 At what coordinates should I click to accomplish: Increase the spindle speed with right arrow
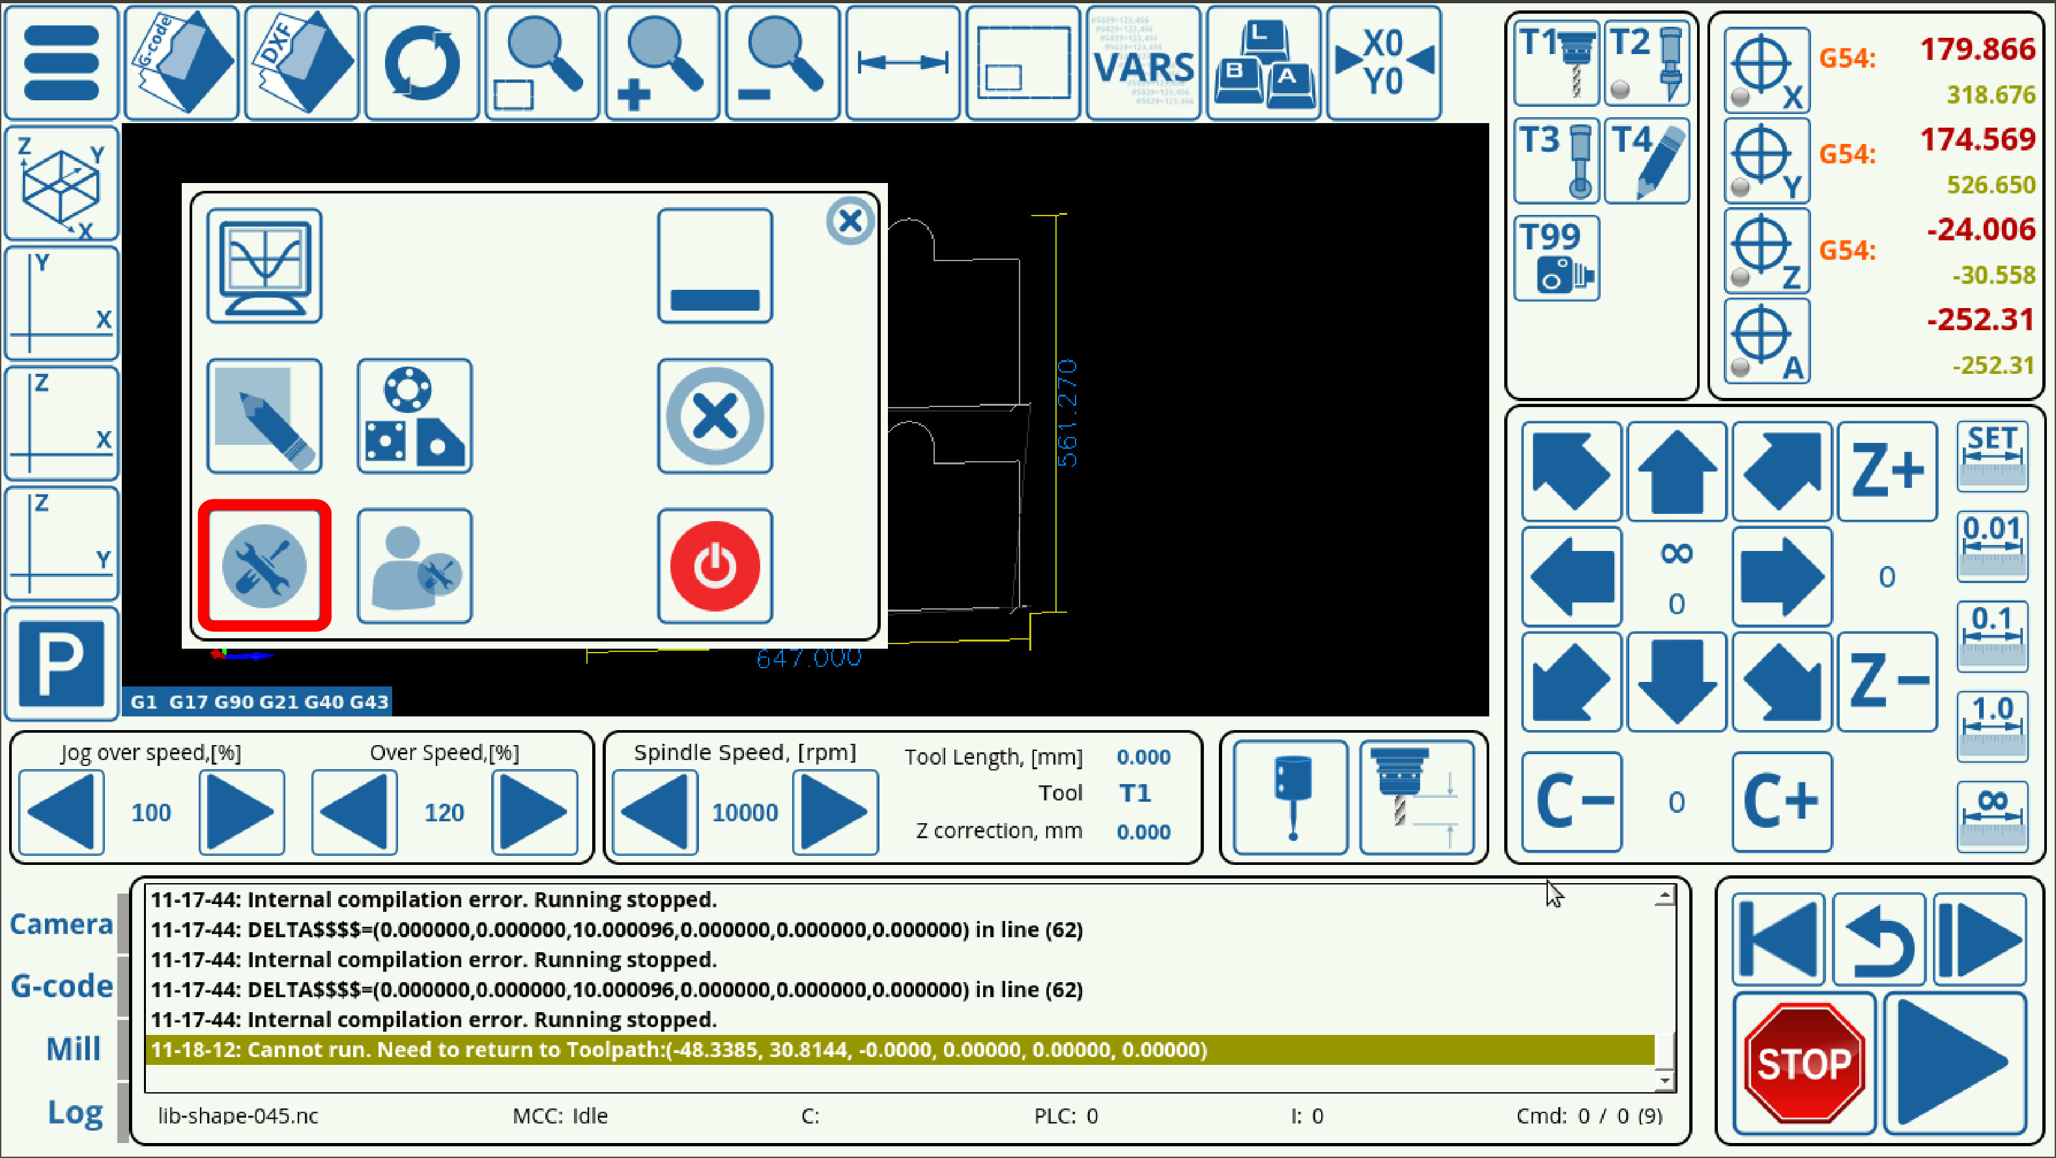point(835,812)
